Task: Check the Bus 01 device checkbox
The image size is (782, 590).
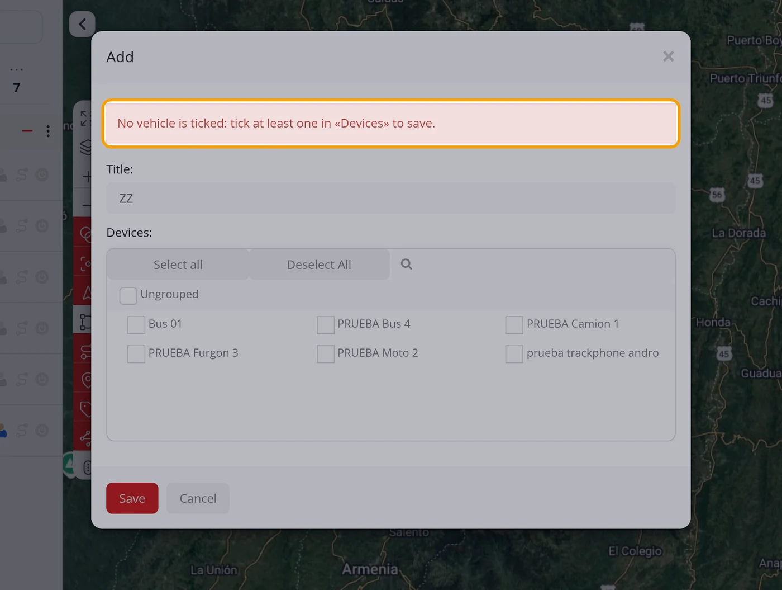Action: click(x=136, y=325)
